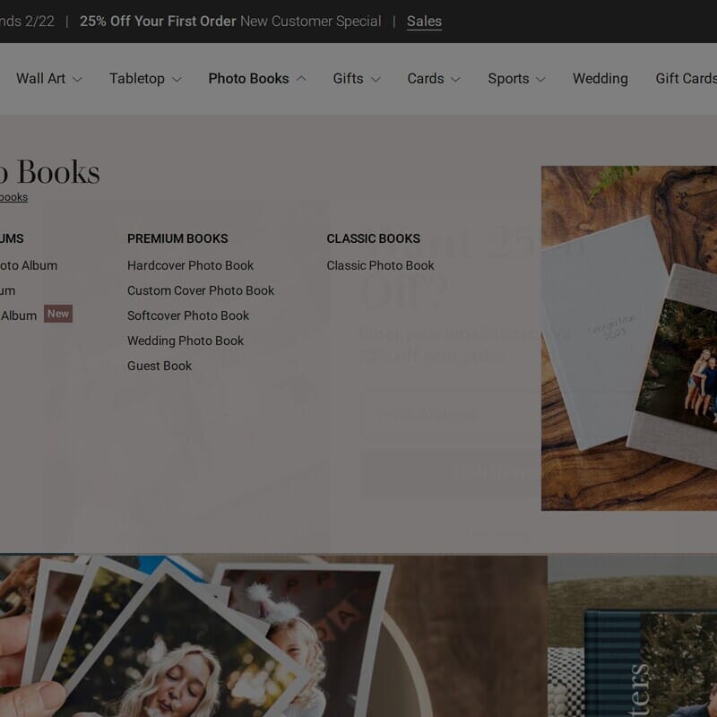Collapse the Photo Books menu
717x717 pixels.
pyautogui.click(x=301, y=79)
